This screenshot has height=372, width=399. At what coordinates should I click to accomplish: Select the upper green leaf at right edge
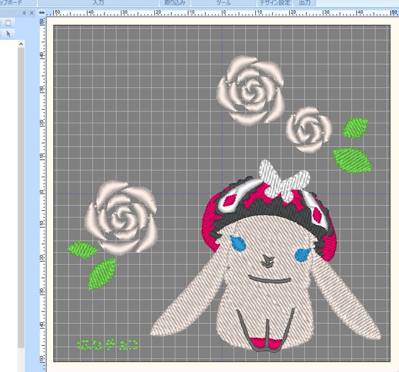[x=355, y=127]
